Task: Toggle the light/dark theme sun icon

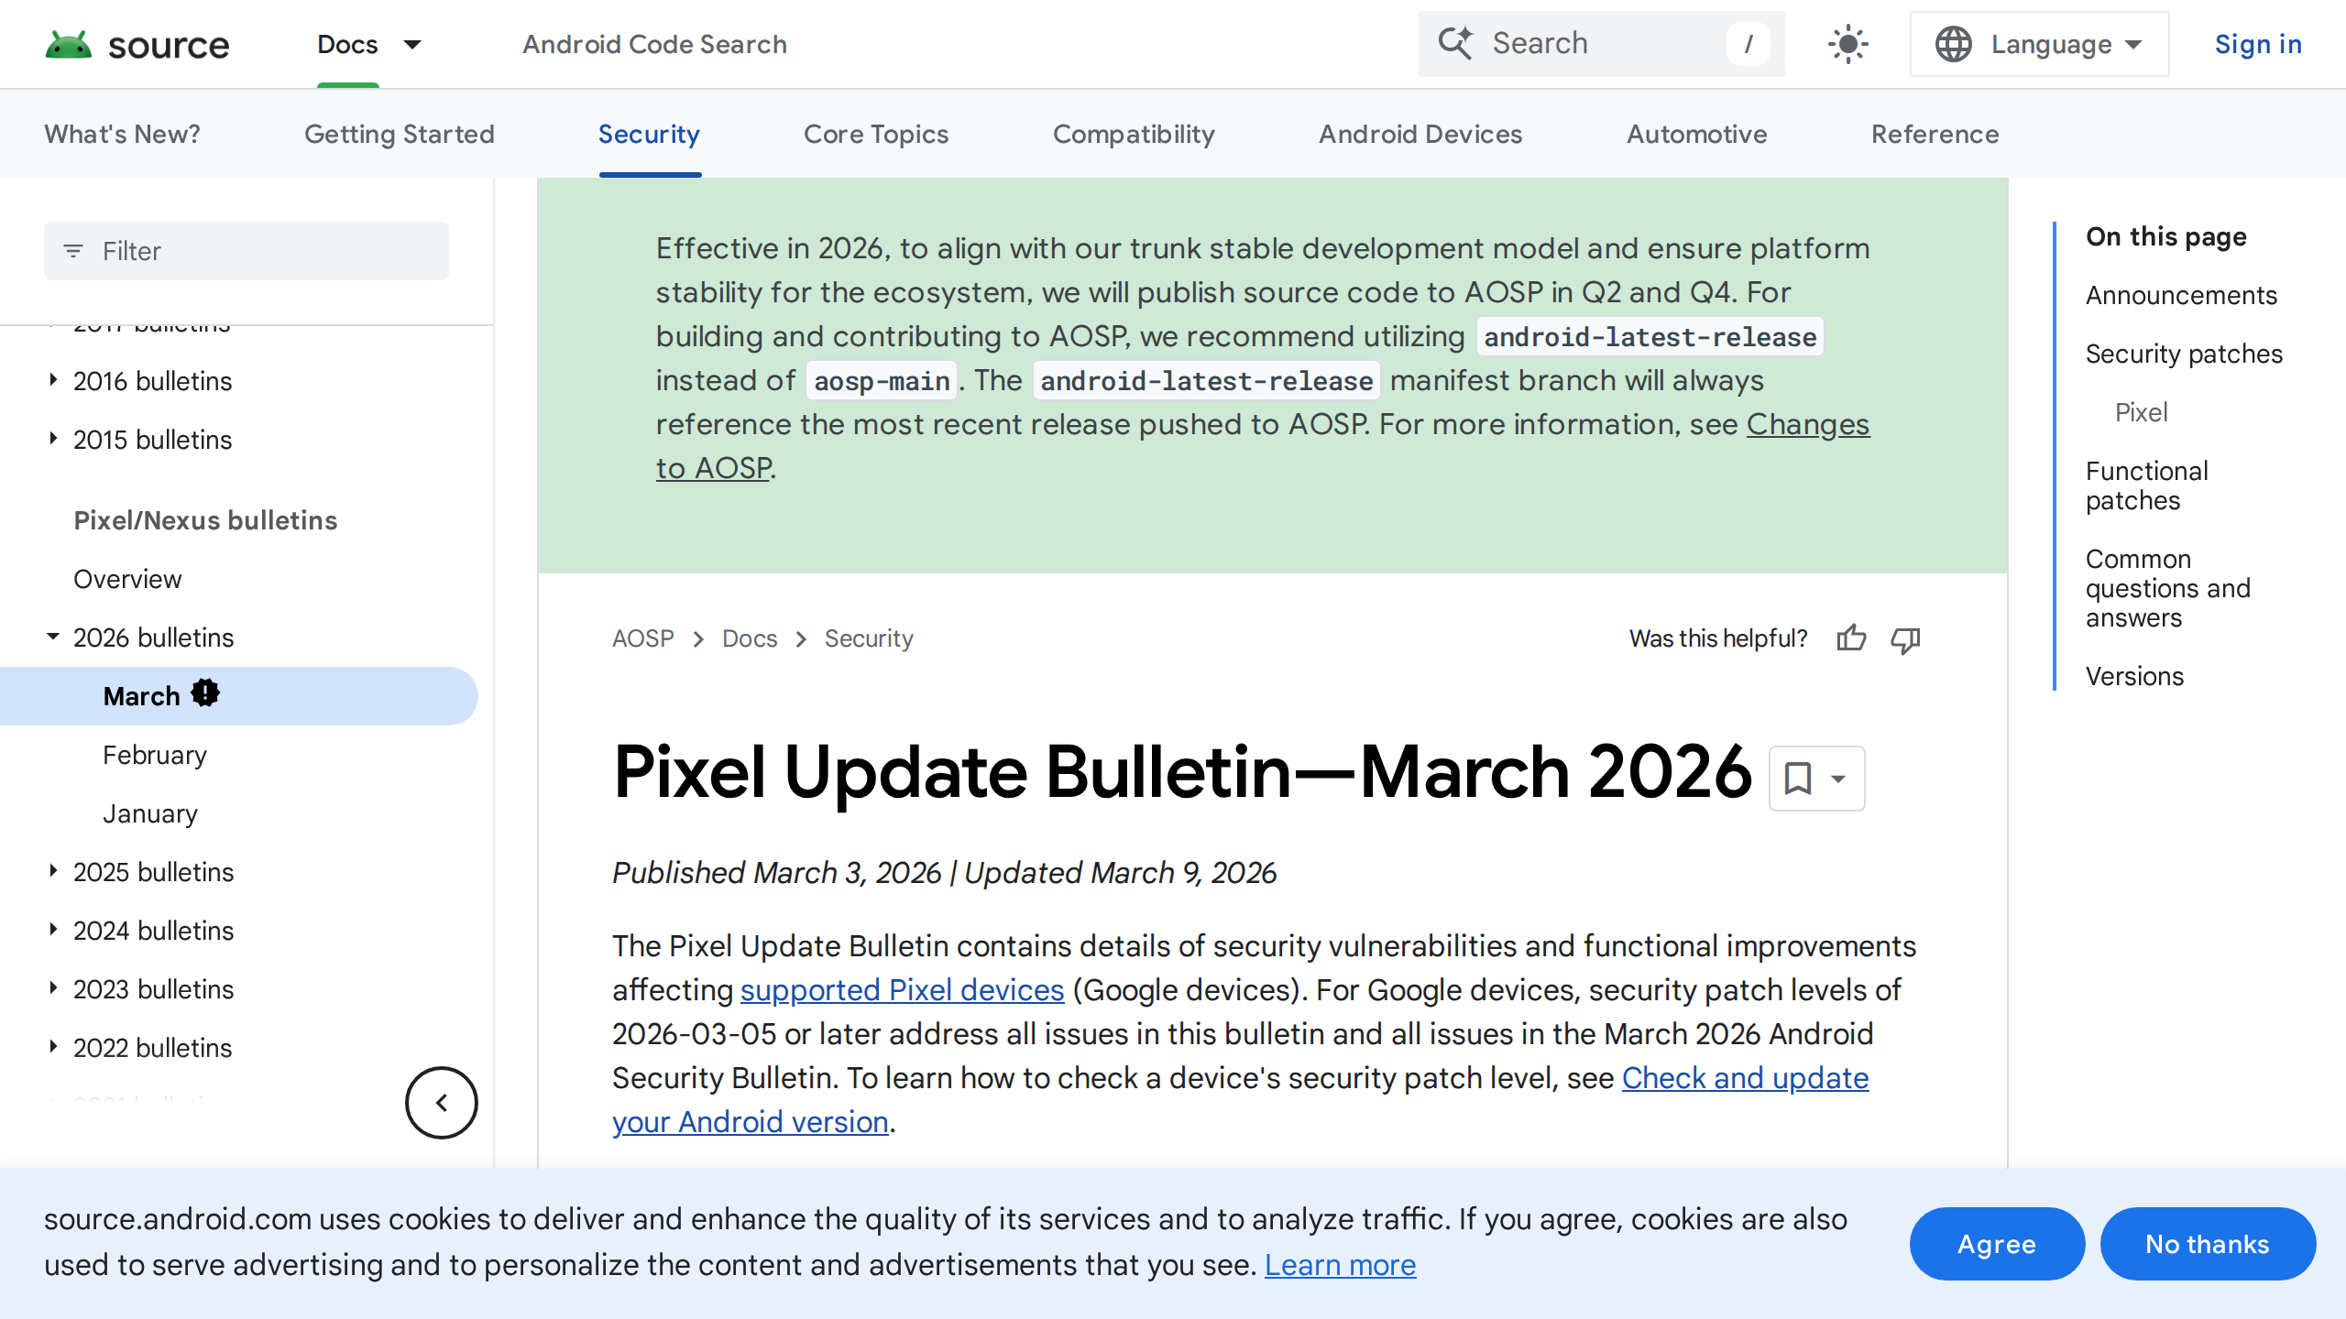Action: [1847, 44]
